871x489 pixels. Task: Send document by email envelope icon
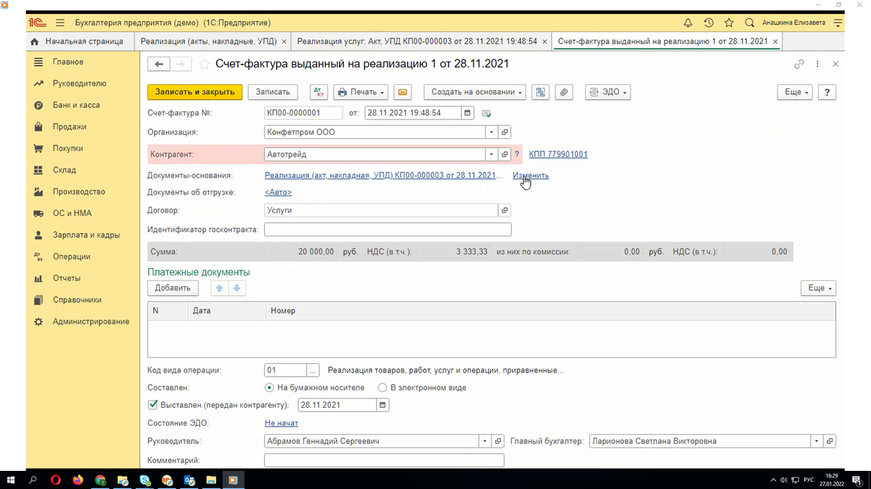pyautogui.click(x=403, y=92)
